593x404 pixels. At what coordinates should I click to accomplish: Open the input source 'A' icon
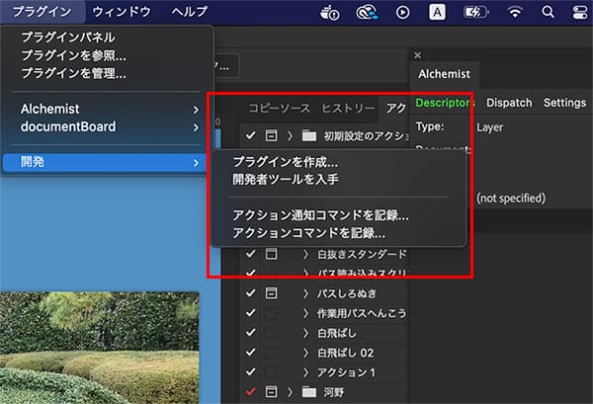click(437, 12)
